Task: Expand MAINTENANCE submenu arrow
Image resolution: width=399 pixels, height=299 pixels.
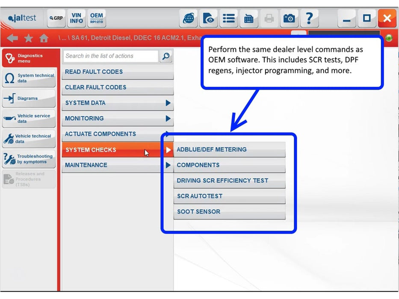Action: (x=168, y=165)
